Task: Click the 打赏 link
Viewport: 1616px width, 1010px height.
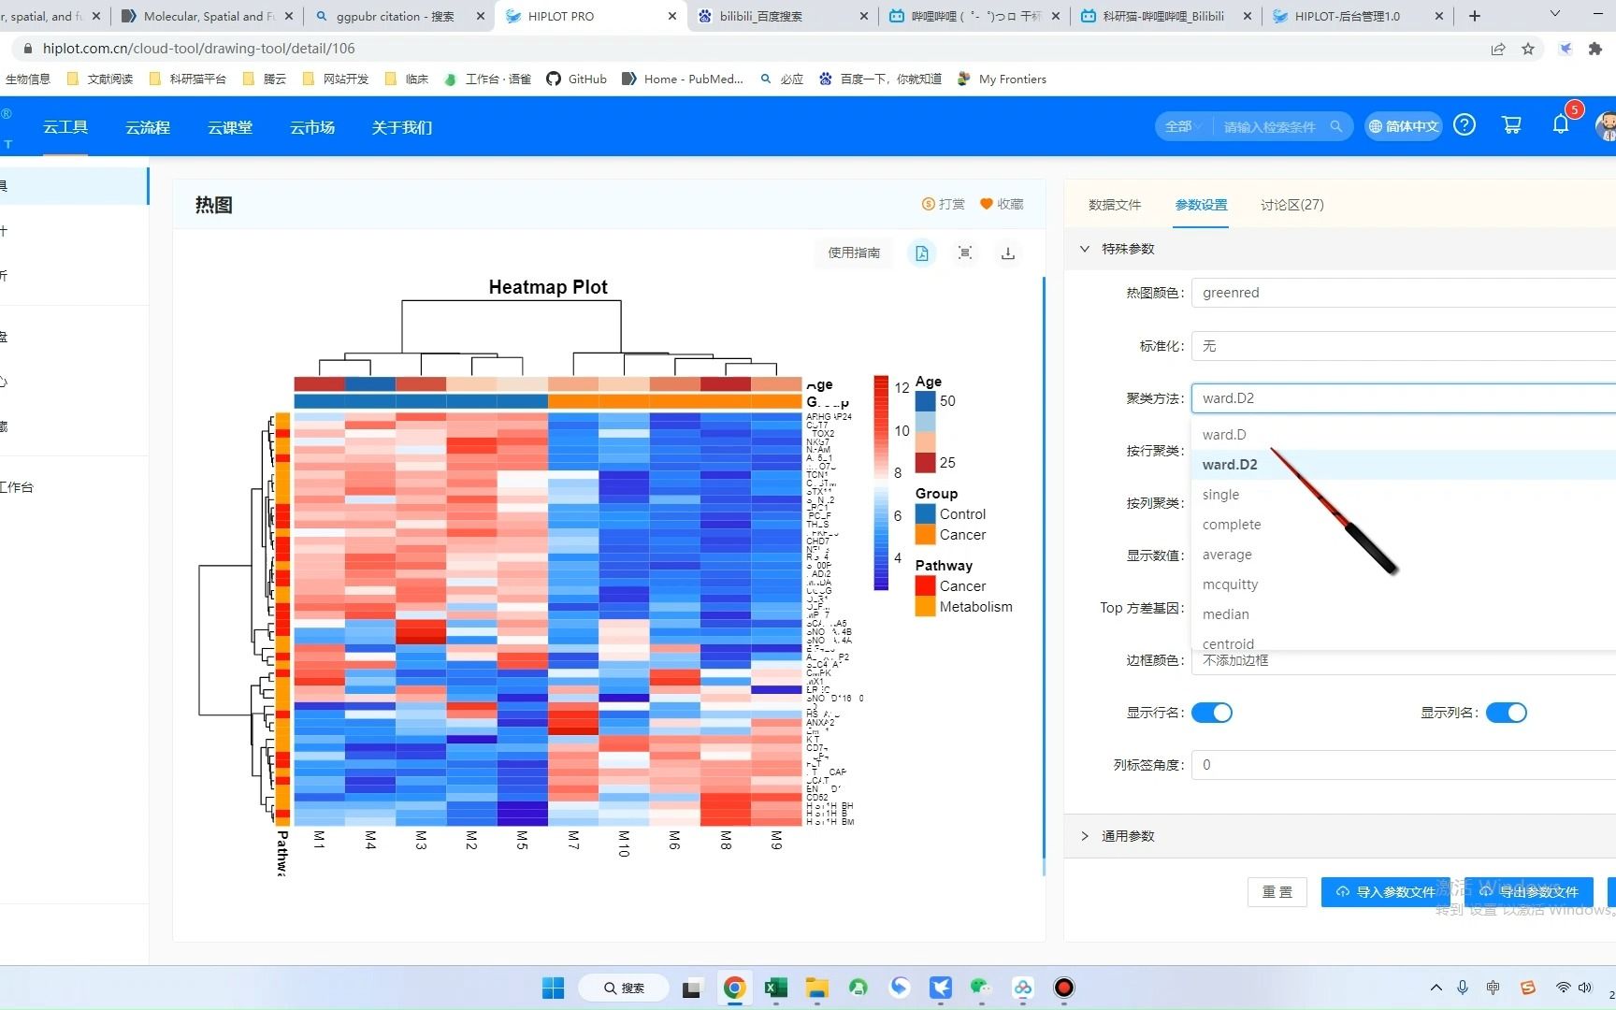Action: coord(944,204)
